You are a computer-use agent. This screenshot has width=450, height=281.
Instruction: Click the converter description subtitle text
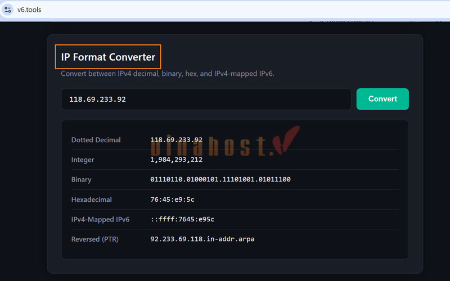tap(168, 74)
